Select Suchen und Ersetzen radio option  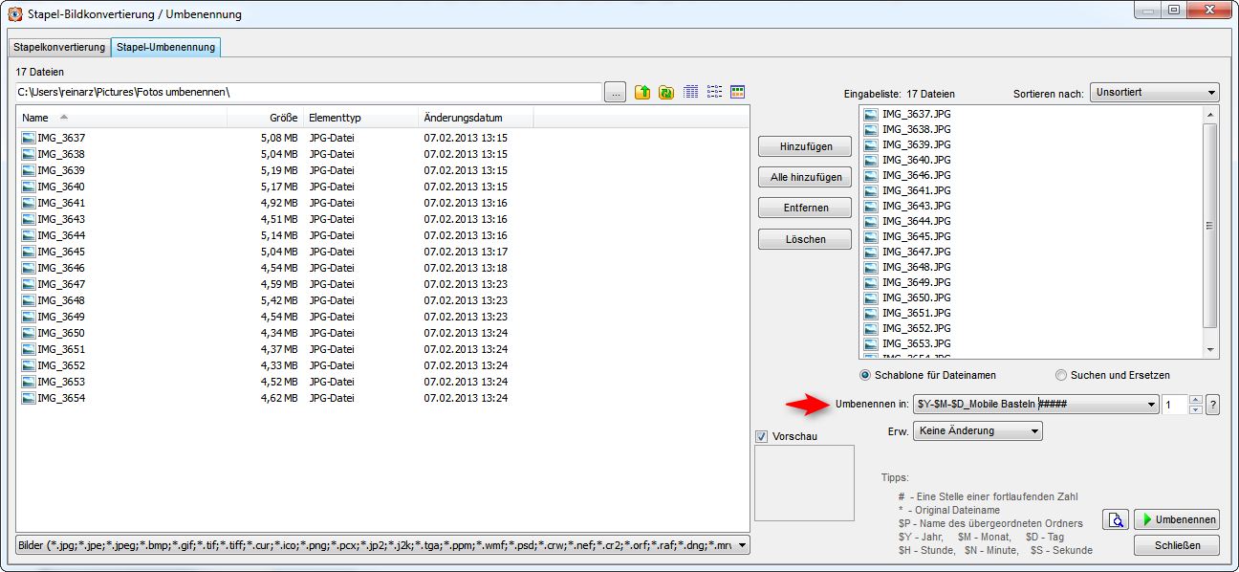1061,375
